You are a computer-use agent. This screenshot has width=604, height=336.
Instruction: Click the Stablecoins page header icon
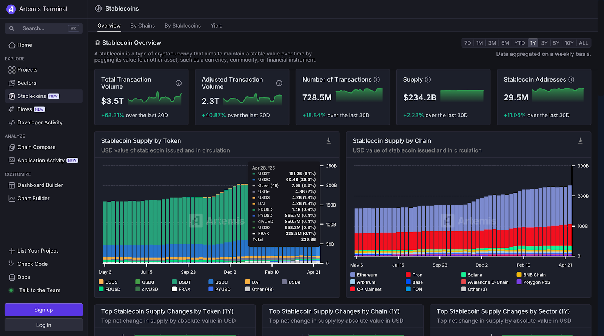click(x=98, y=8)
